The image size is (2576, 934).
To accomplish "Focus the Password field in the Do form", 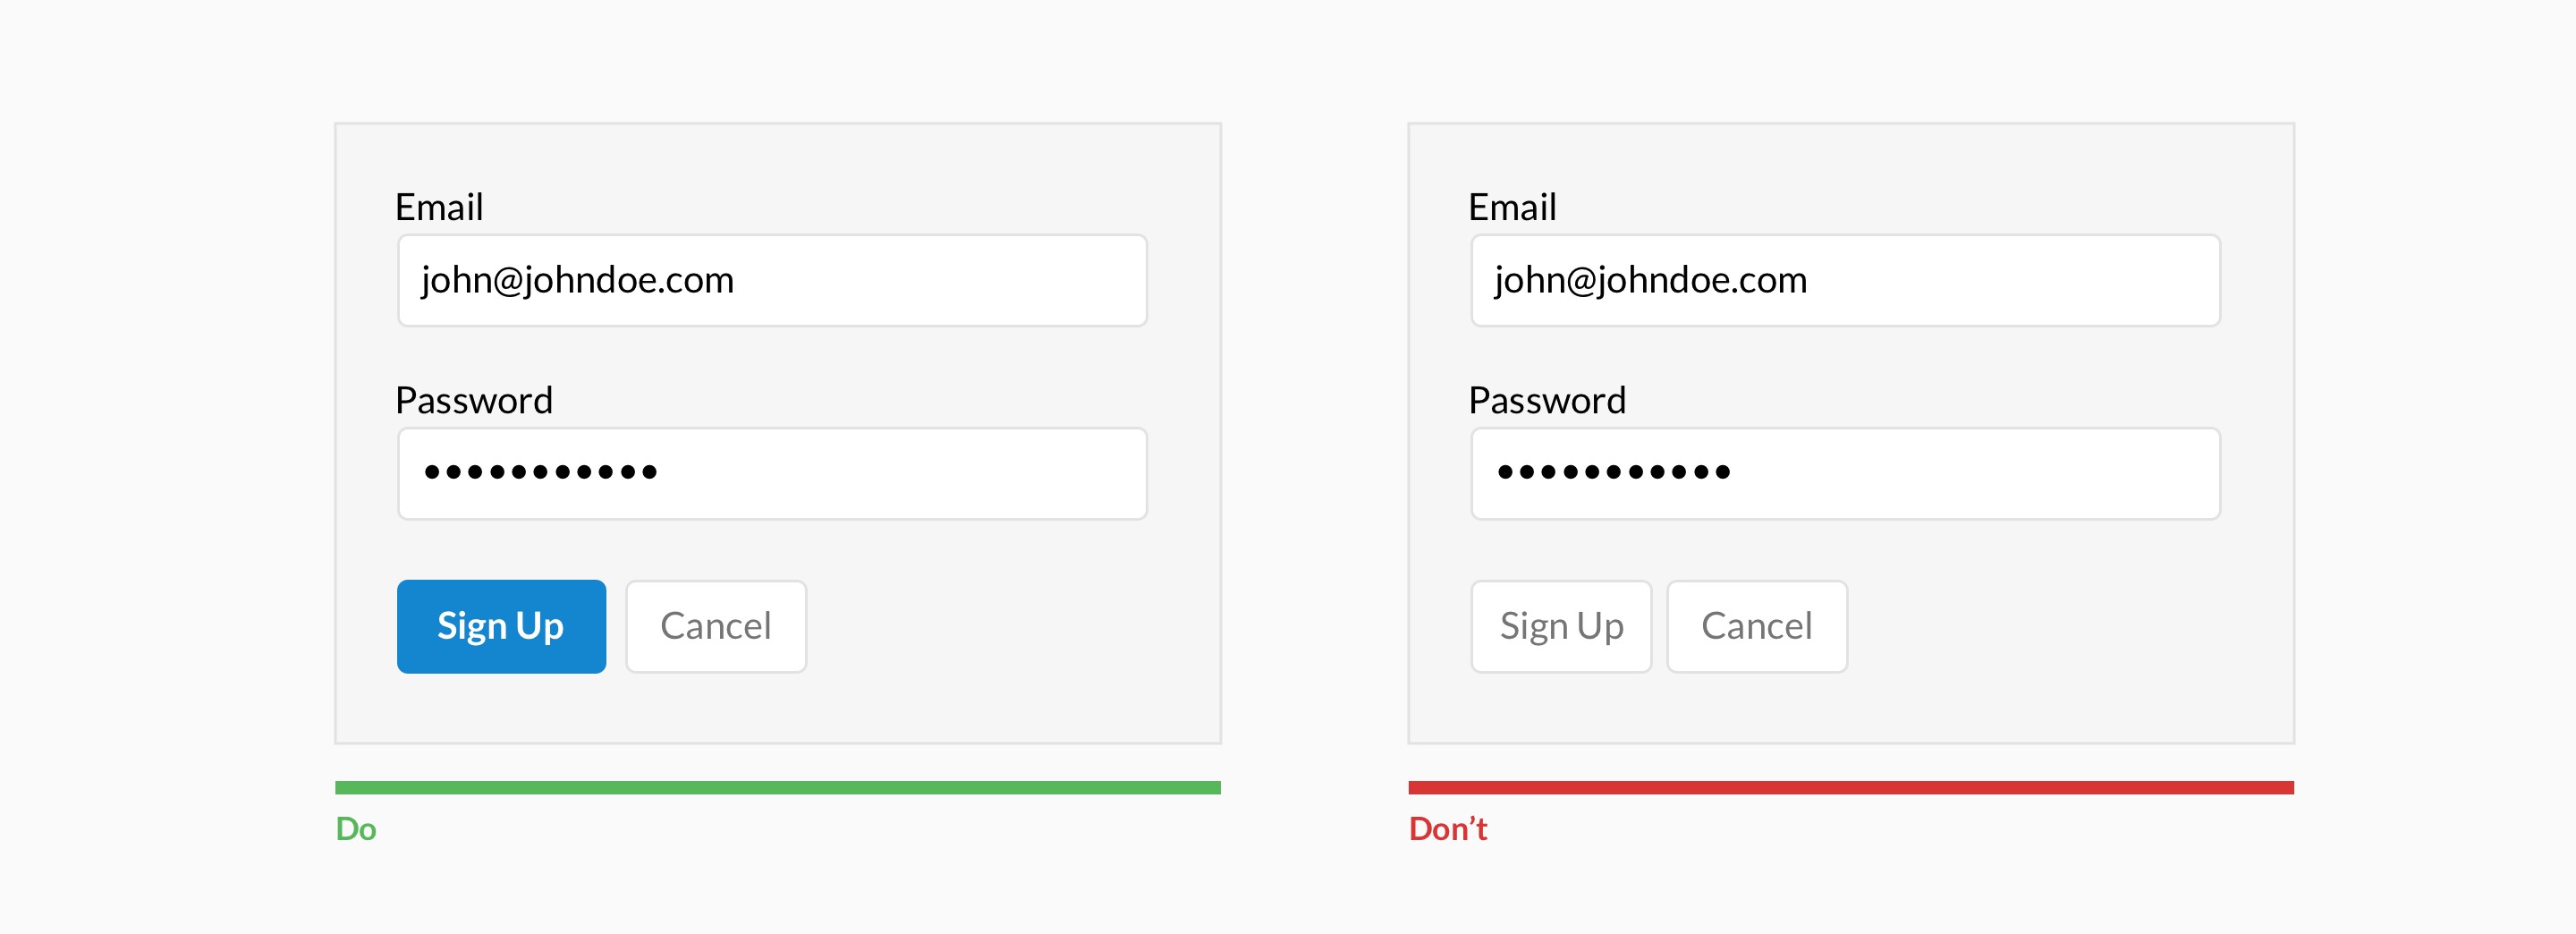I will click(772, 473).
